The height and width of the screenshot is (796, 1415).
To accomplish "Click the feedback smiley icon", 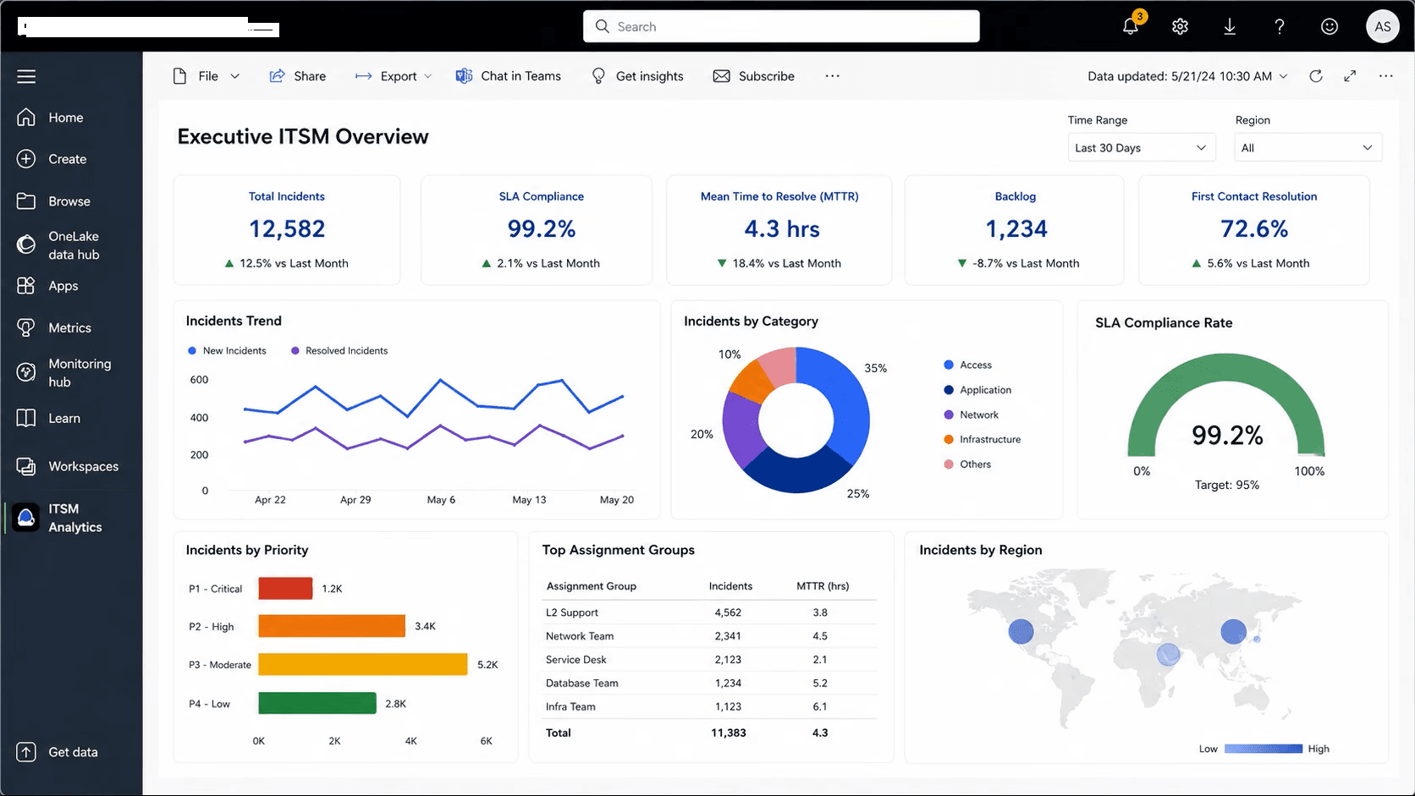I will pyautogui.click(x=1330, y=26).
